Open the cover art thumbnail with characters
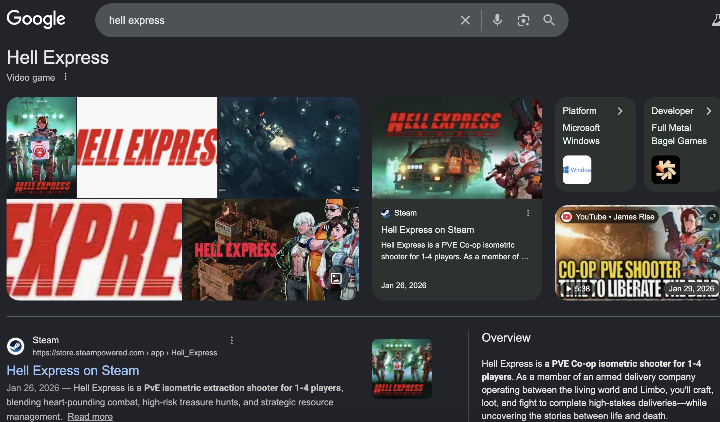The height and width of the screenshot is (422, 720). click(41, 147)
